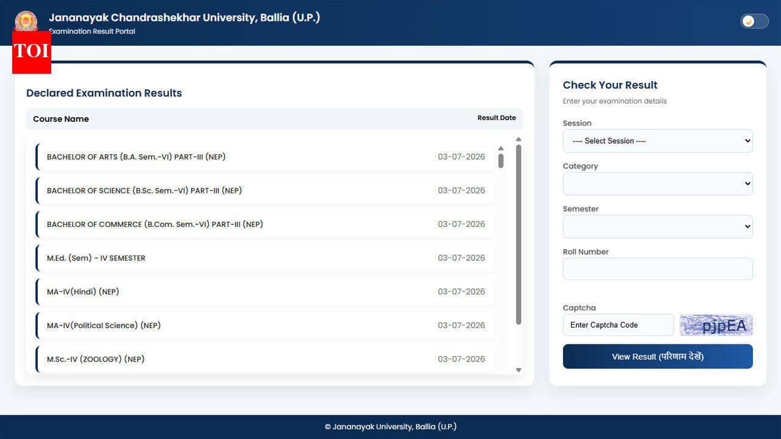
Task: Click the View Result button
Action: pos(658,357)
